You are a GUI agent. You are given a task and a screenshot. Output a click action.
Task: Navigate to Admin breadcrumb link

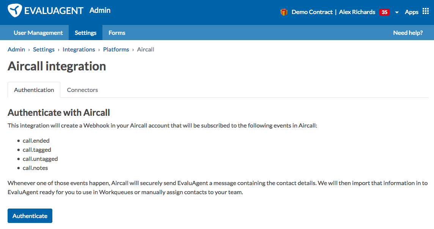(x=16, y=50)
